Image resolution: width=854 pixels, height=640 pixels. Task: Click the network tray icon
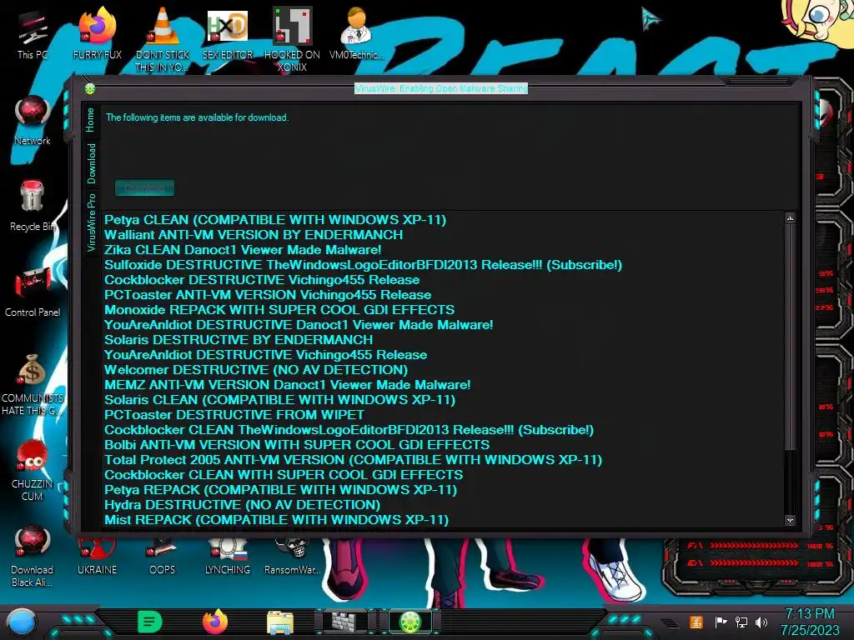click(x=741, y=622)
